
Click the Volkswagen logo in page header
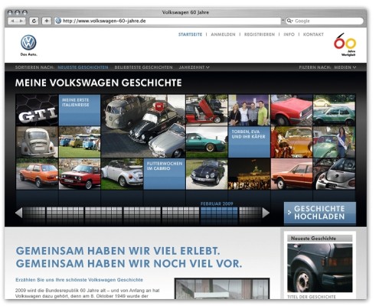click(28, 42)
